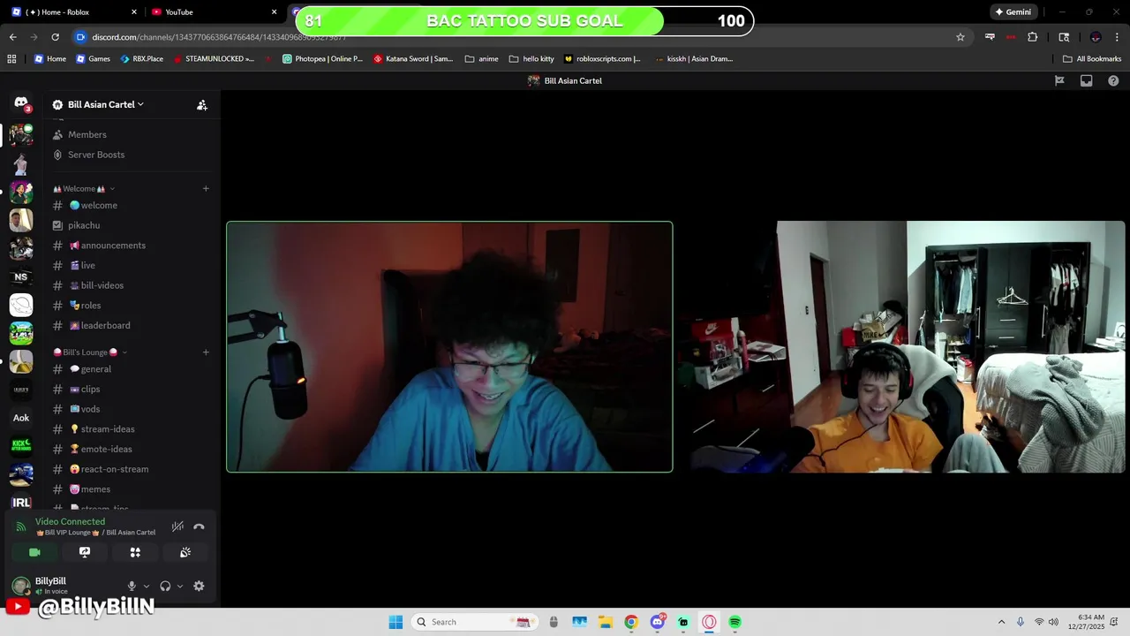Open Windows Start menu
Viewport: 1130px width, 636px height.
pos(395,622)
